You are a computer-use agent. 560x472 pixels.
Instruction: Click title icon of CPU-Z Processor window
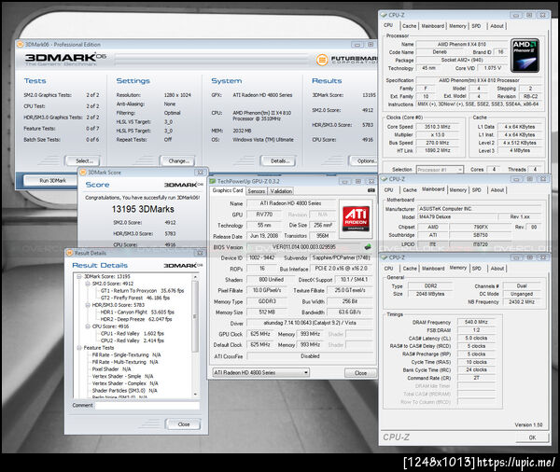[384, 15]
